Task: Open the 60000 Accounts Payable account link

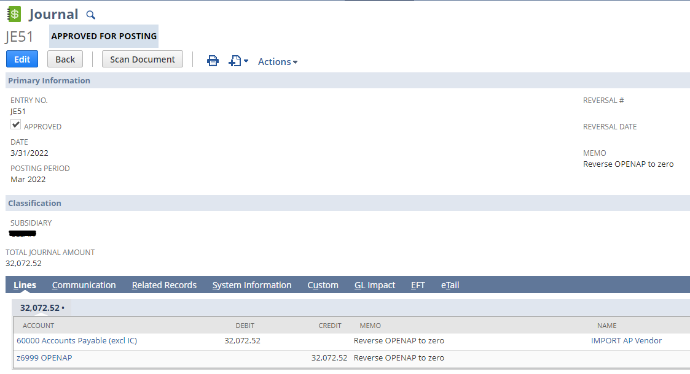Action: point(76,340)
